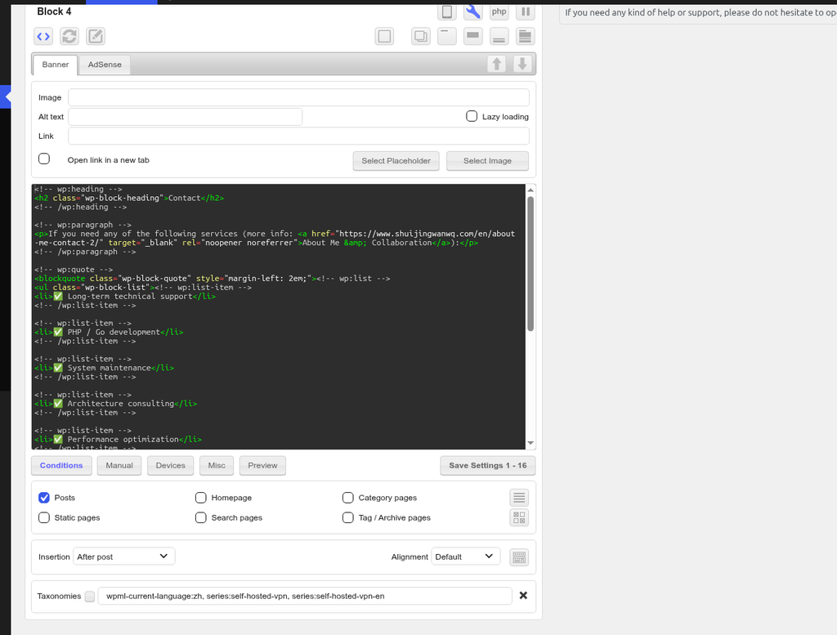This screenshot has height=635, width=837.
Task: Switch to the Banner tab
Action: [x=56, y=65]
